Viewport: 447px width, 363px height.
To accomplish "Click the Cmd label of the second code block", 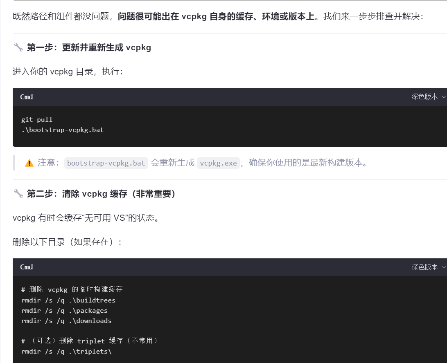I will [27, 267].
